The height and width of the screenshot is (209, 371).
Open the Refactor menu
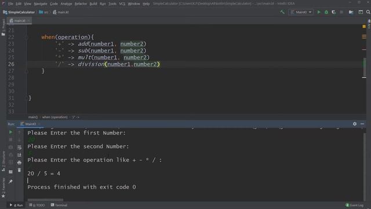coord(81,4)
